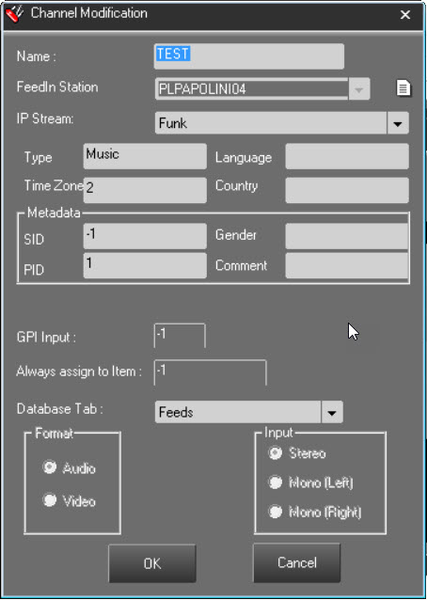
Task: Click the Cancel button
Action: [297, 562]
